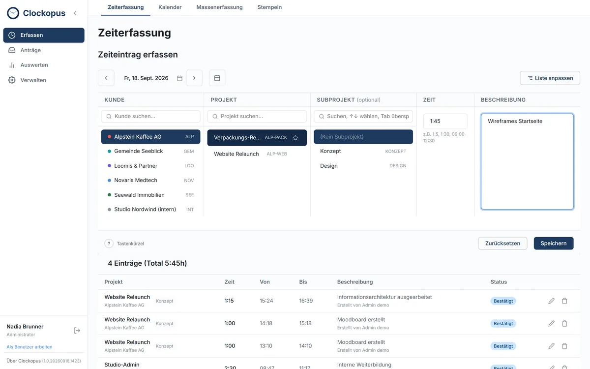Viewport: 590px width, 369px height.
Task: Select customer Loomis & Partner
Action: pos(151,166)
